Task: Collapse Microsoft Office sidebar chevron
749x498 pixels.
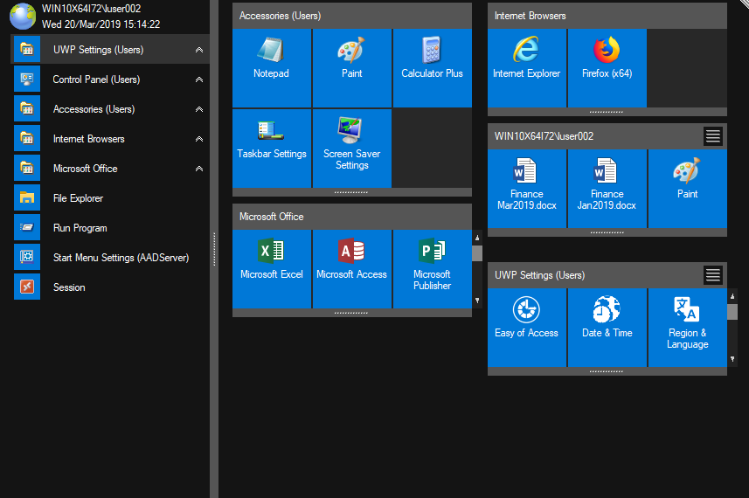Action: 199,169
